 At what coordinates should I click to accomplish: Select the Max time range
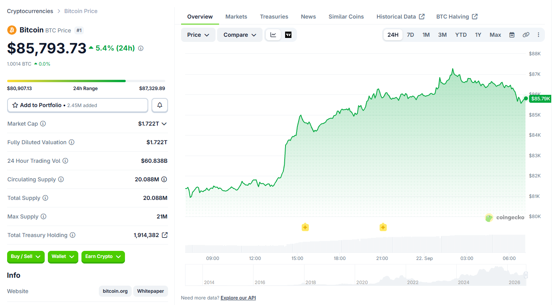pos(495,35)
